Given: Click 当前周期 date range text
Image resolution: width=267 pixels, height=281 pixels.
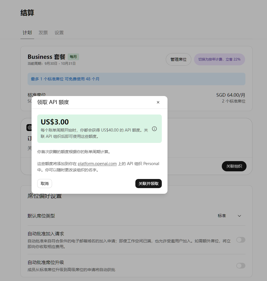Looking at the screenshot, I should coord(51,64).
